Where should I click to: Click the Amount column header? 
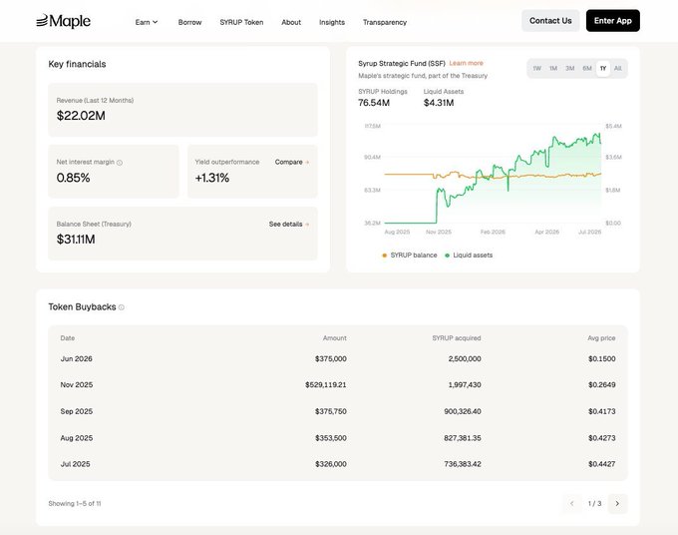pyautogui.click(x=335, y=338)
